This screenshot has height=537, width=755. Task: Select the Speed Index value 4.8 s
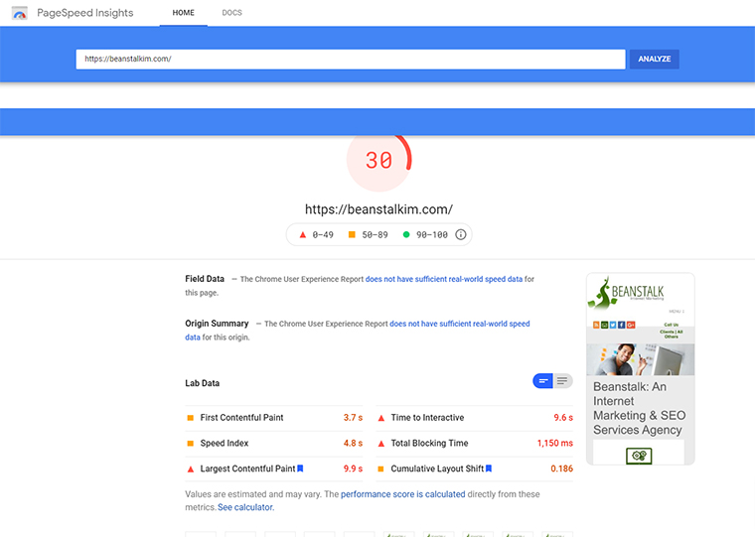pos(353,443)
